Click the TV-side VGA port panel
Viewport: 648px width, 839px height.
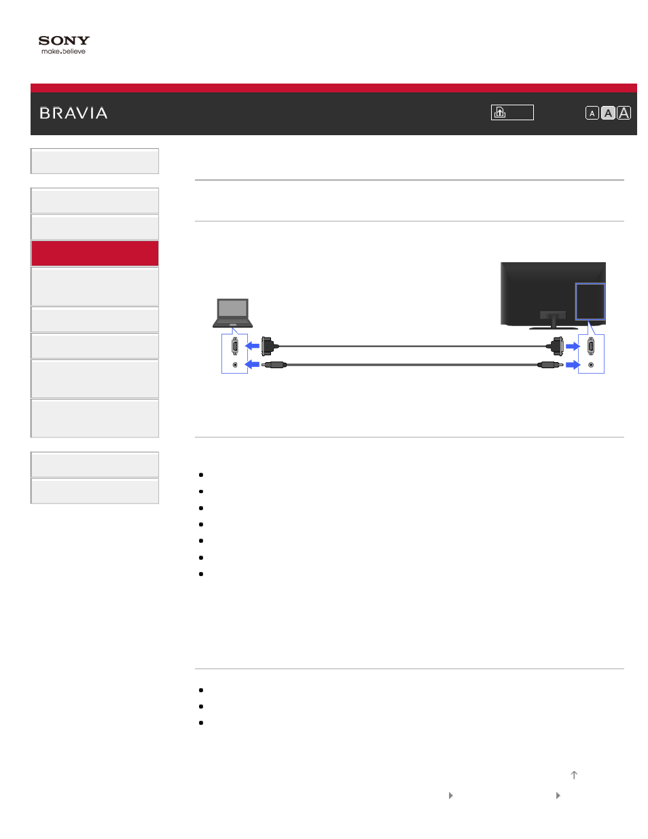(x=591, y=354)
